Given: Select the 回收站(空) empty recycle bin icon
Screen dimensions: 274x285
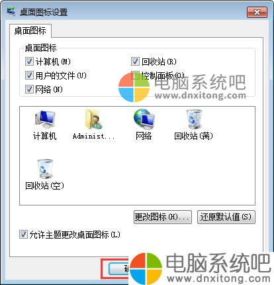Looking at the screenshot, I should tap(45, 169).
